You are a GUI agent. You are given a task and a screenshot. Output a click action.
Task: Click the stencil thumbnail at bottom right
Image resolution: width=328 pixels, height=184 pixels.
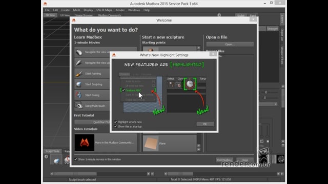click(280, 159)
